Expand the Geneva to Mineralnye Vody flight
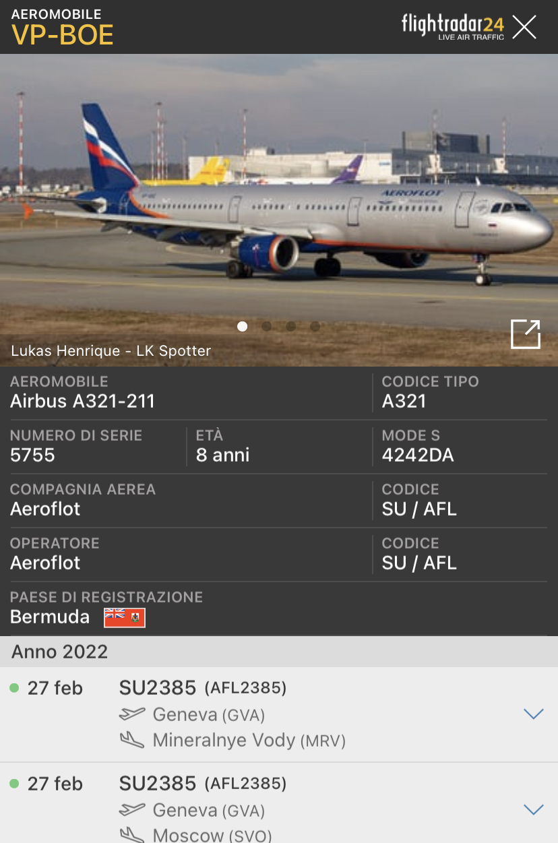This screenshot has height=843, width=558. tap(534, 714)
